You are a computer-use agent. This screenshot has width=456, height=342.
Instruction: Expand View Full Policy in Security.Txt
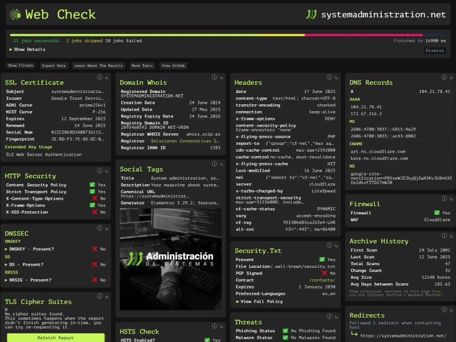pyautogui.click(x=259, y=302)
